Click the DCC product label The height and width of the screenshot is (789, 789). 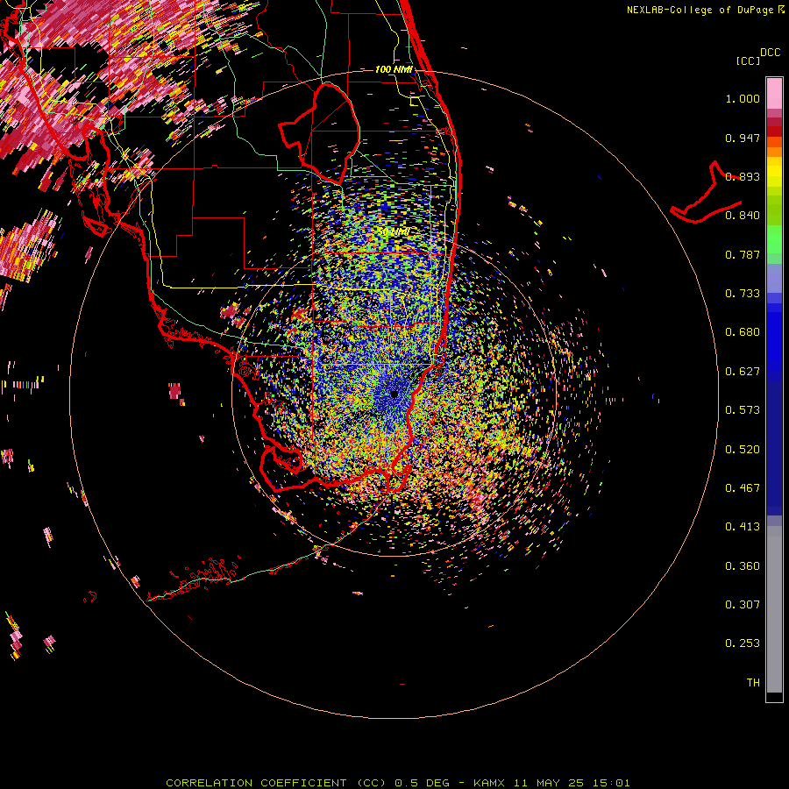770,53
